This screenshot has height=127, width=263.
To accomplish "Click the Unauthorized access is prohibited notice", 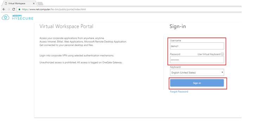I will (x=81, y=62).
